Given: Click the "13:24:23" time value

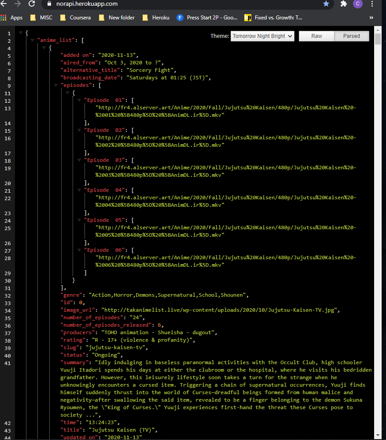Looking at the screenshot, I should click(101, 422).
